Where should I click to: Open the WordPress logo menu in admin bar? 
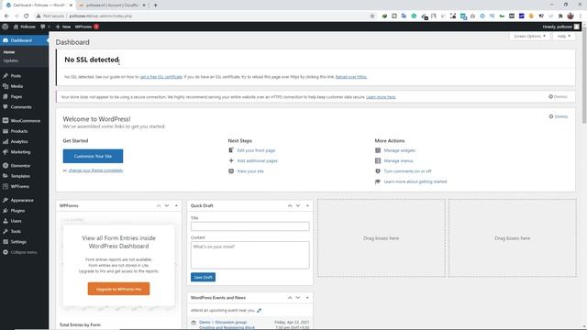[6, 27]
